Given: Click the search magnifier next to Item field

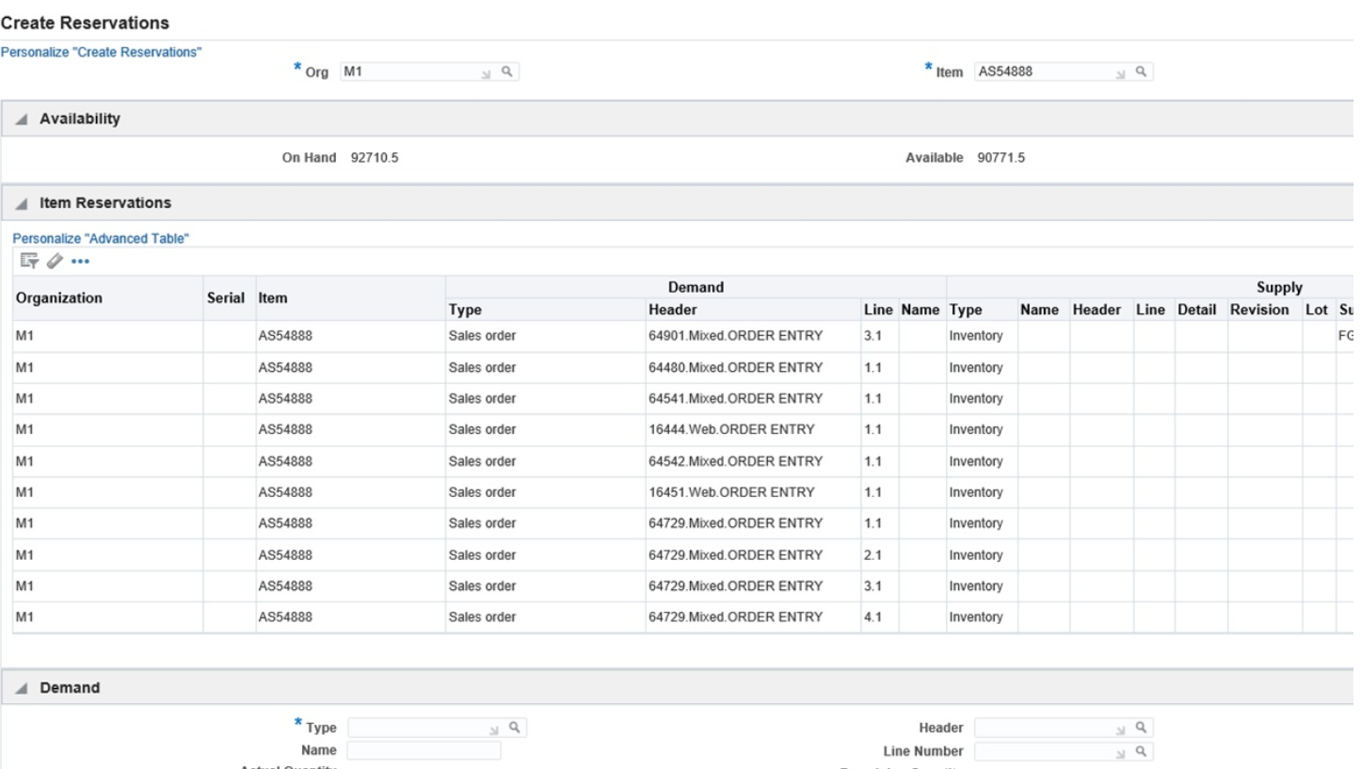Looking at the screenshot, I should (x=1140, y=72).
